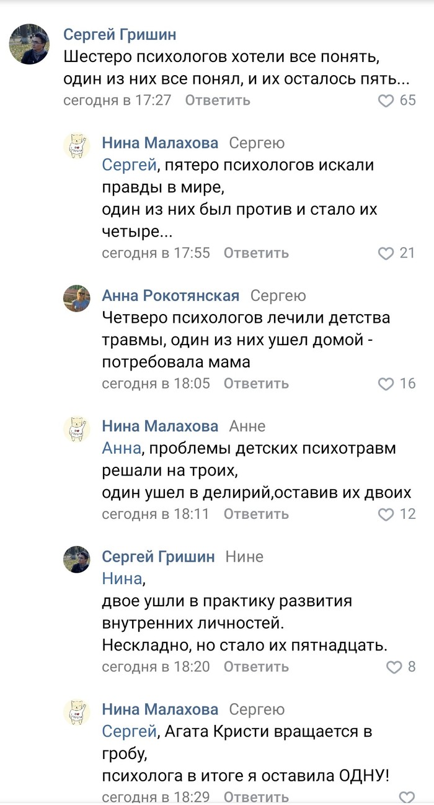Reply to the comment posted at 18:20

pos(256,667)
